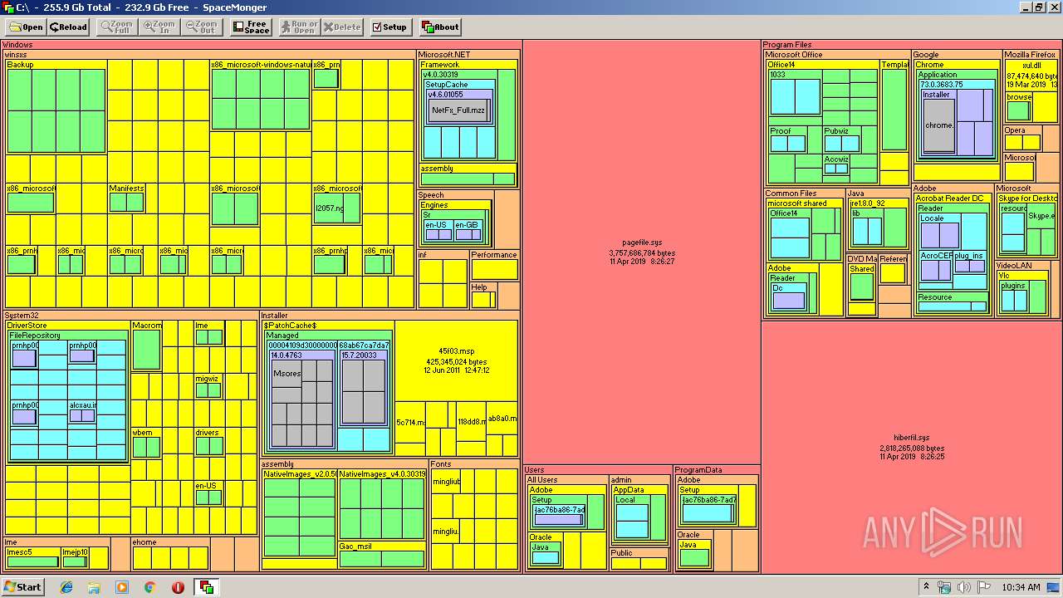The height and width of the screenshot is (598, 1063).
Task: Click the Speech folder label
Action: pos(431,195)
